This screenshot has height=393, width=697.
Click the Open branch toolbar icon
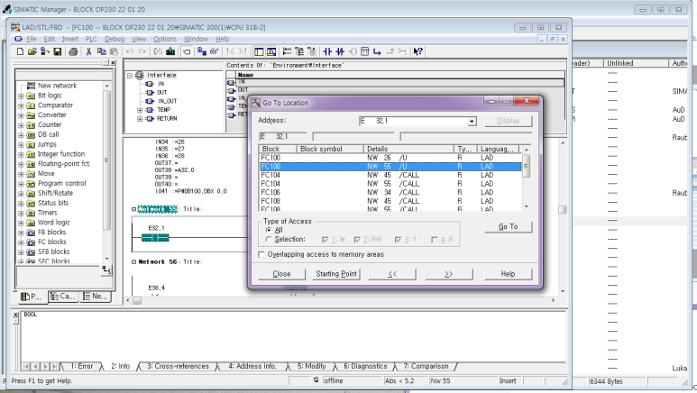coord(378,51)
